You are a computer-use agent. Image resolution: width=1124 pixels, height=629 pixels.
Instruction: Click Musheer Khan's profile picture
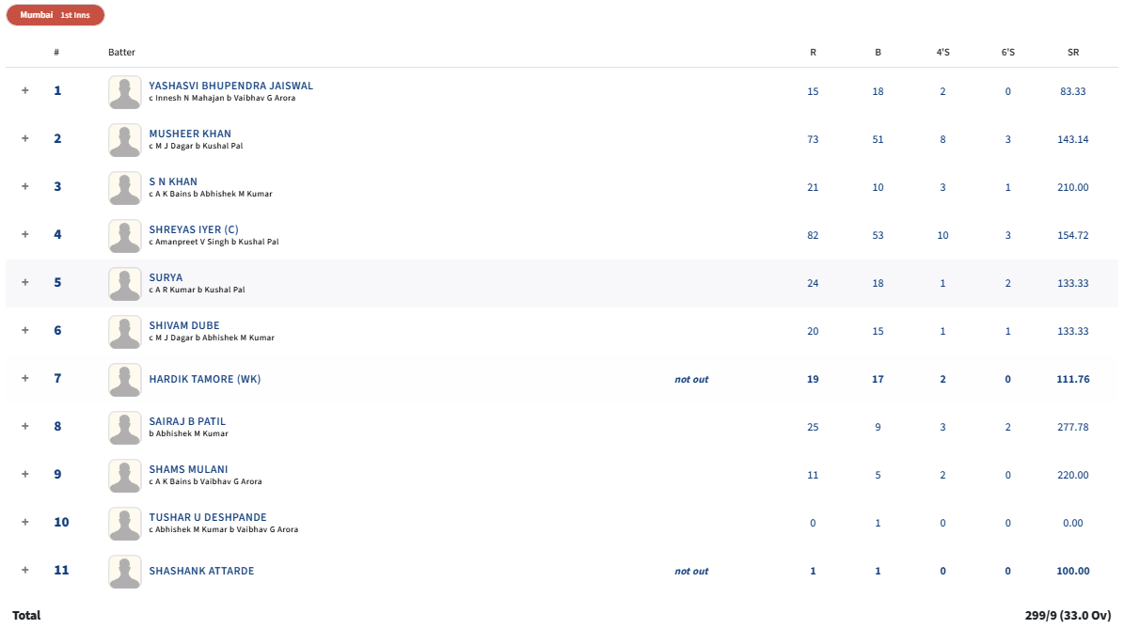click(x=125, y=140)
